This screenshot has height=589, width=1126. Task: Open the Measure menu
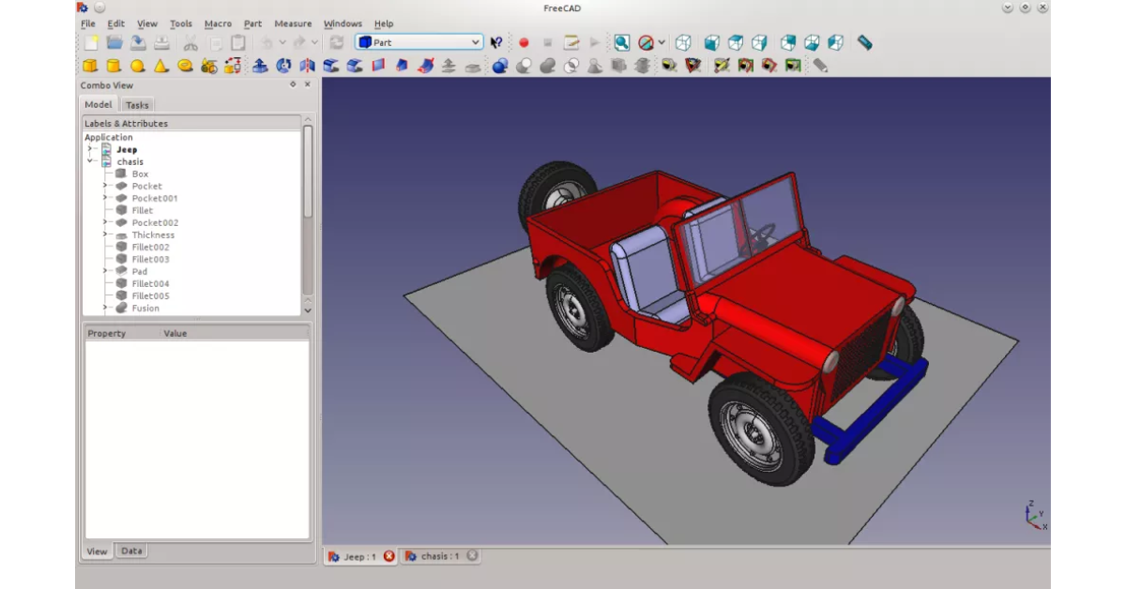(293, 23)
